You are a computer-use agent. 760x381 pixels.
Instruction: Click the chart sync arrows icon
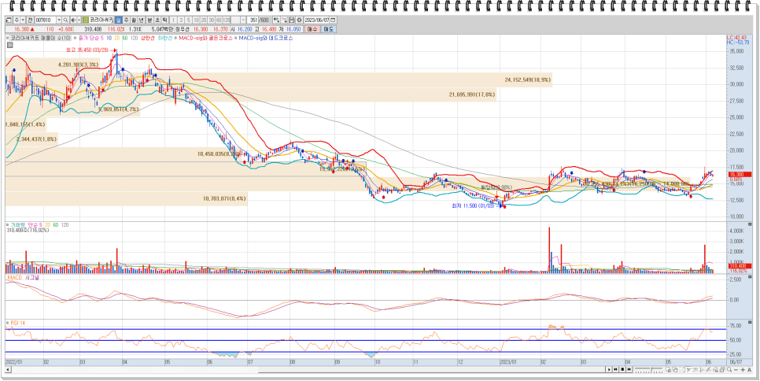[x=285, y=20]
